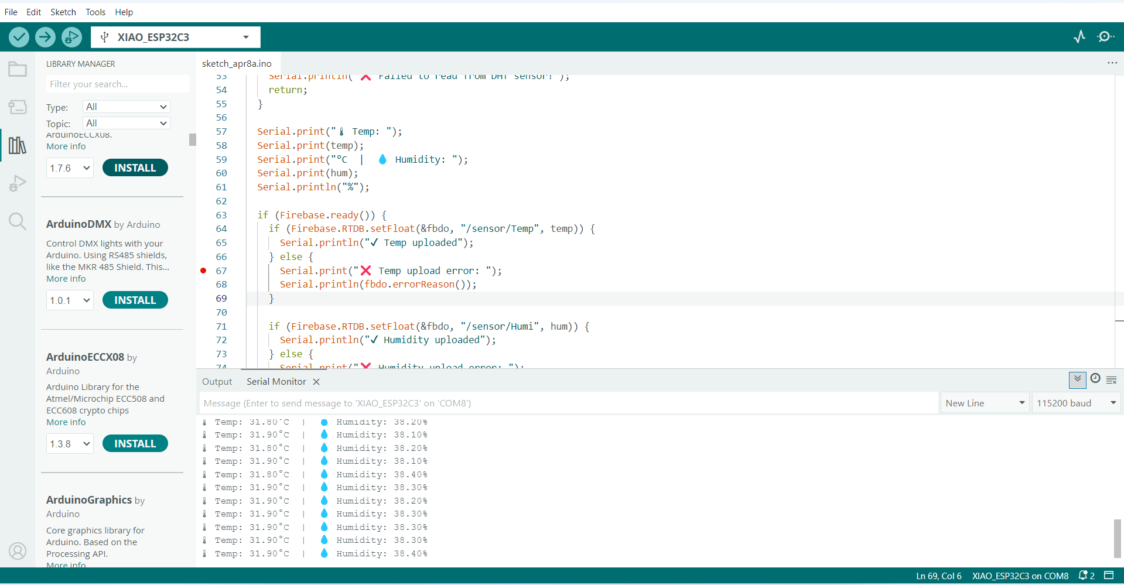Click the Library Manager scrollbar thumb
Screen dimensions: 1124x585
tap(192, 139)
